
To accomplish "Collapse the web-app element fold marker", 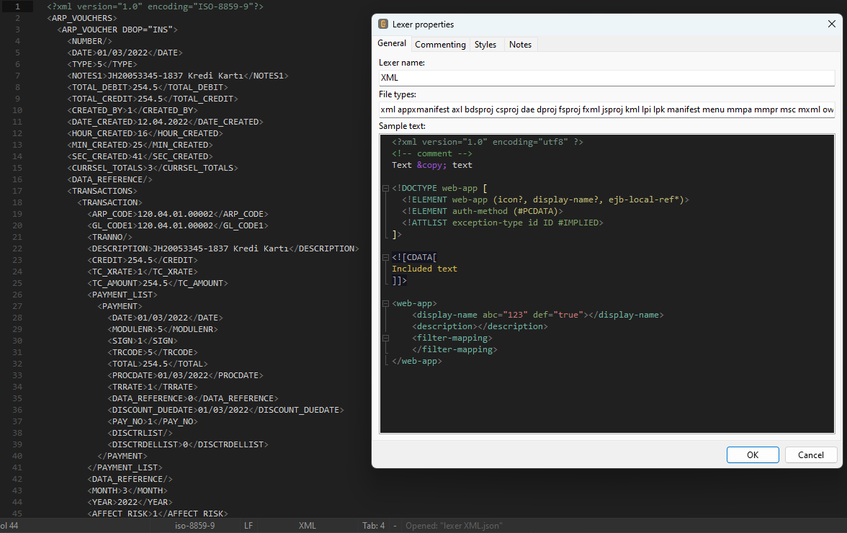I will (x=386, y=304).
